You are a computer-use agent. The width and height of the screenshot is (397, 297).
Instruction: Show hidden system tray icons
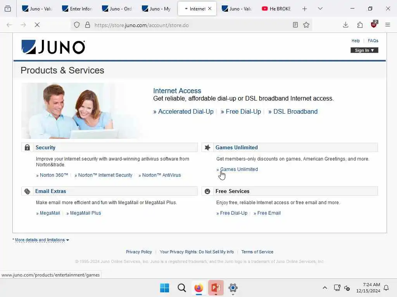pos(325,288)
